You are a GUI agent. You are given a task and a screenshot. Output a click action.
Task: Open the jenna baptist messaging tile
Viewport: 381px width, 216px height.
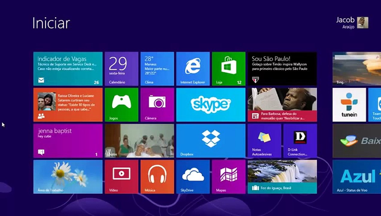(68, 141)
